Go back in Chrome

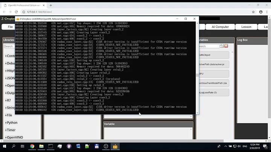[4, 12]
